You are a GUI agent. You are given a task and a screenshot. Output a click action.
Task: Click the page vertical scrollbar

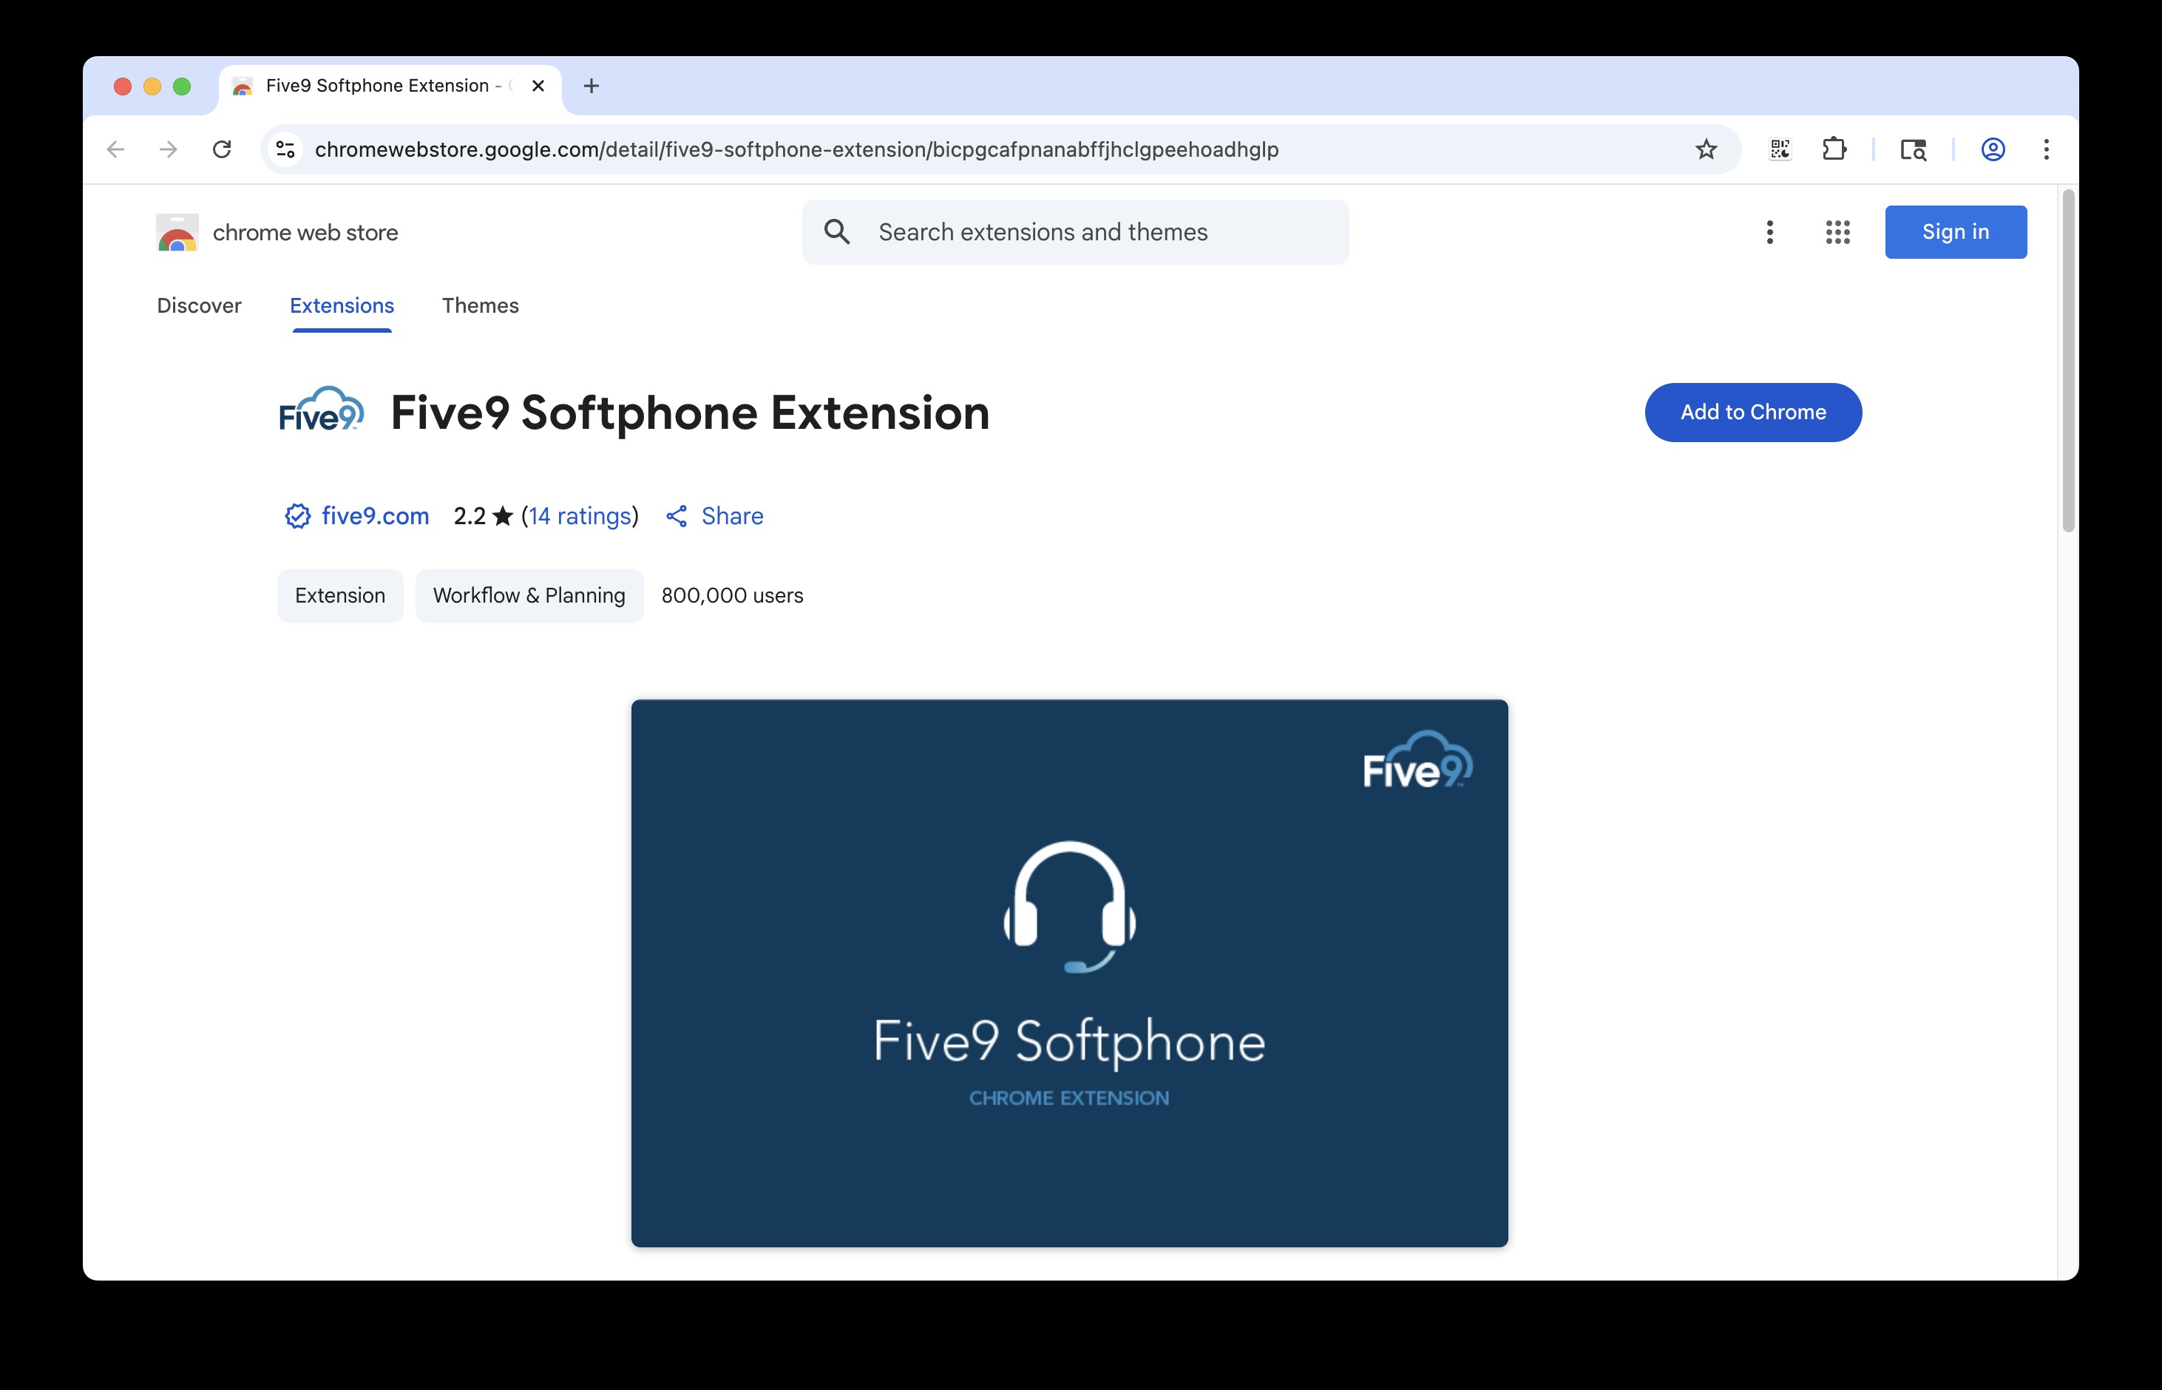click(2068, 360)
